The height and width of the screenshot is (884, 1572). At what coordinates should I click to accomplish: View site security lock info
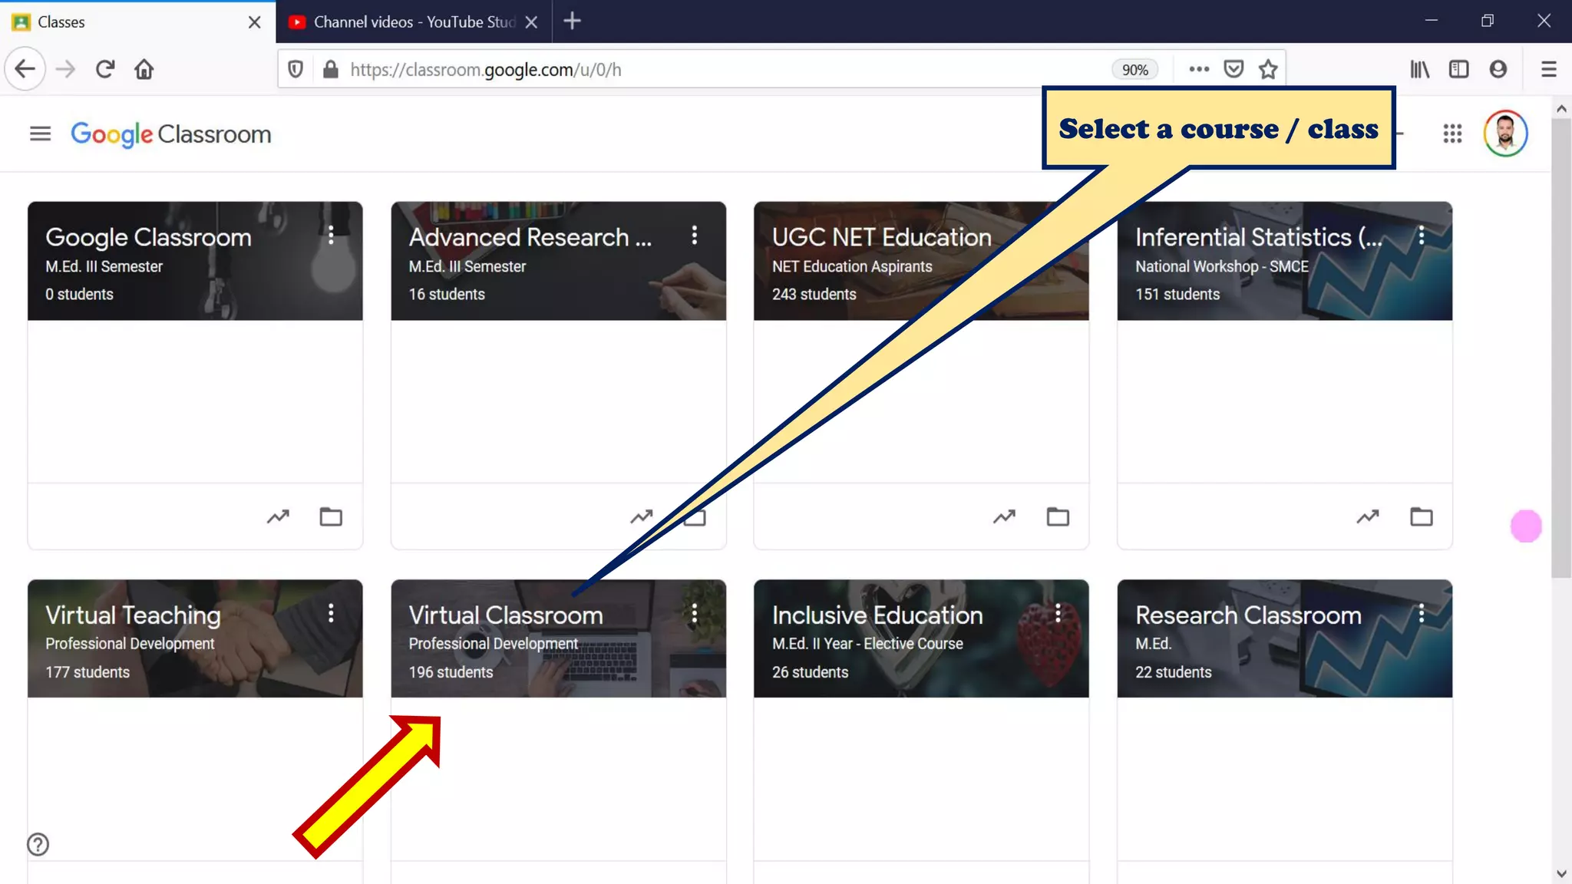331,70
